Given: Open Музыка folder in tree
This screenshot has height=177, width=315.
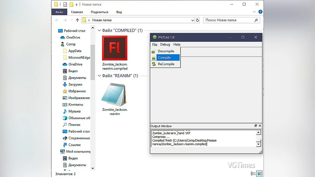Looking at the screenshot, I should 74,111.
